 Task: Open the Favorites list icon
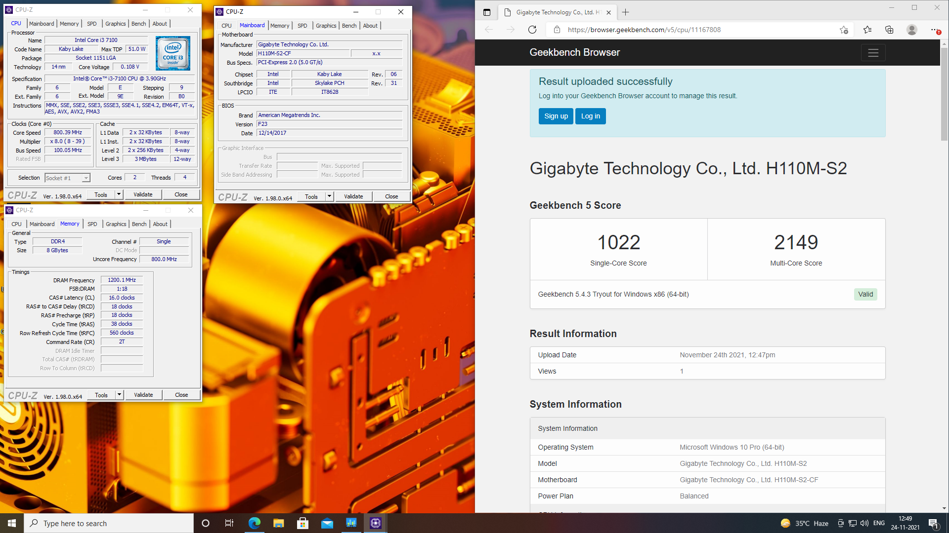click(x=867, y=30)
